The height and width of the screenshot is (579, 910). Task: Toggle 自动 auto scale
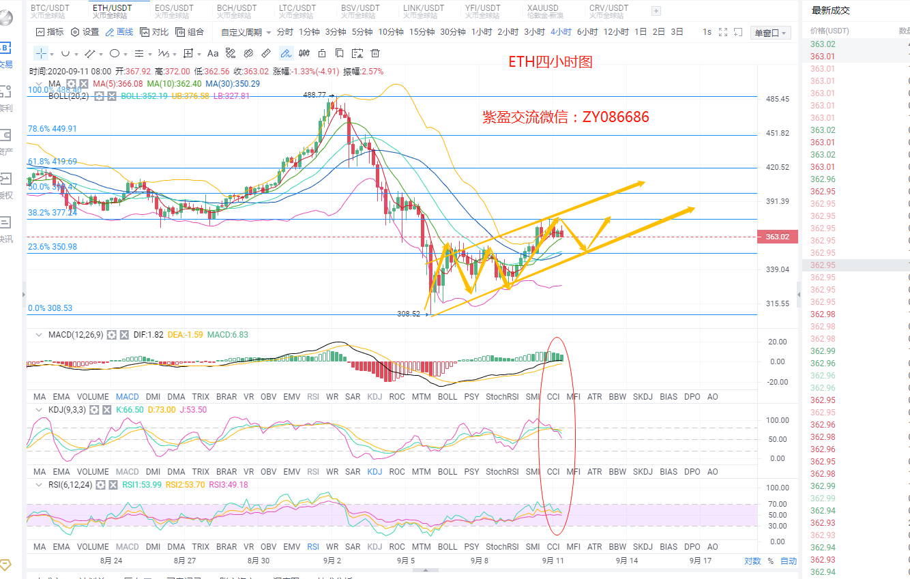pyautogui.click(x=788, y=561)
